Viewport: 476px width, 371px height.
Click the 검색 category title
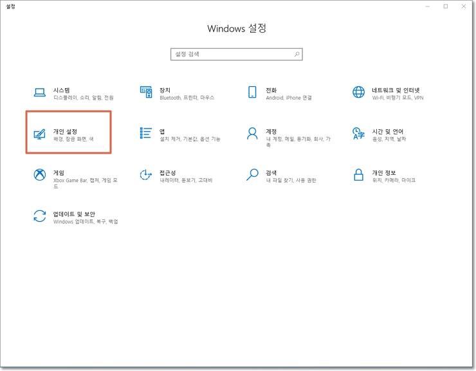271,172
